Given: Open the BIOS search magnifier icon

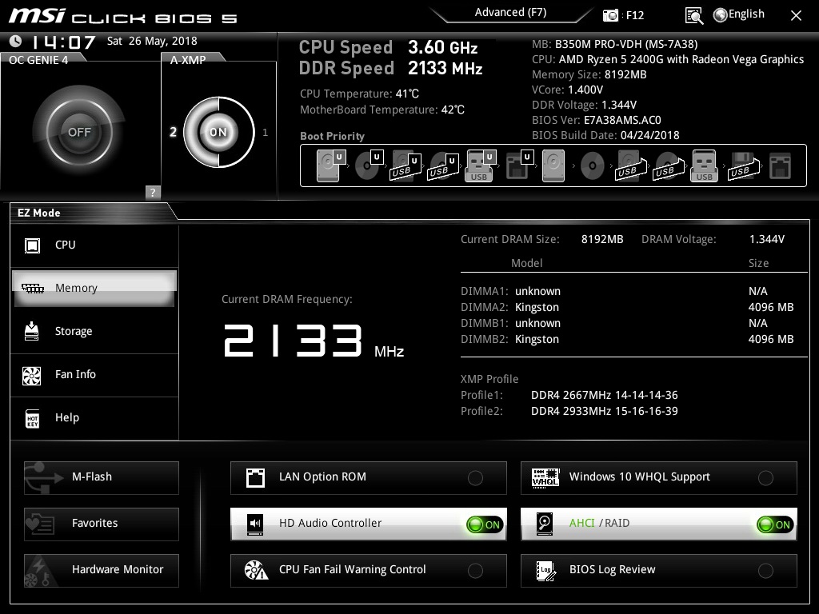Looking at the screenshot, I should click(693, 16).
